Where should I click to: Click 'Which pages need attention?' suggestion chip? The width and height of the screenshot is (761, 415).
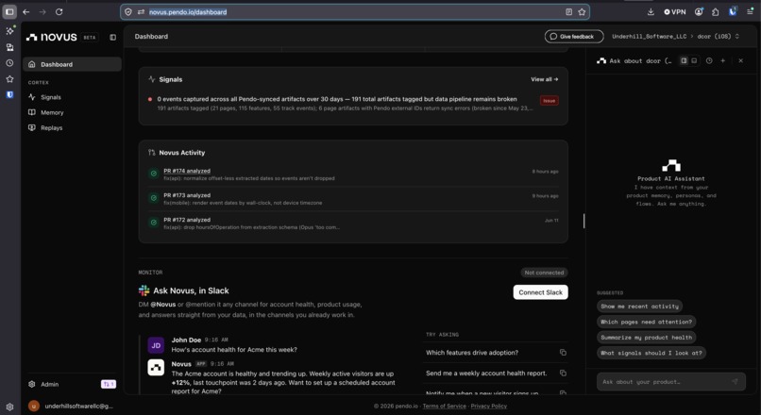tap(646, 322)
